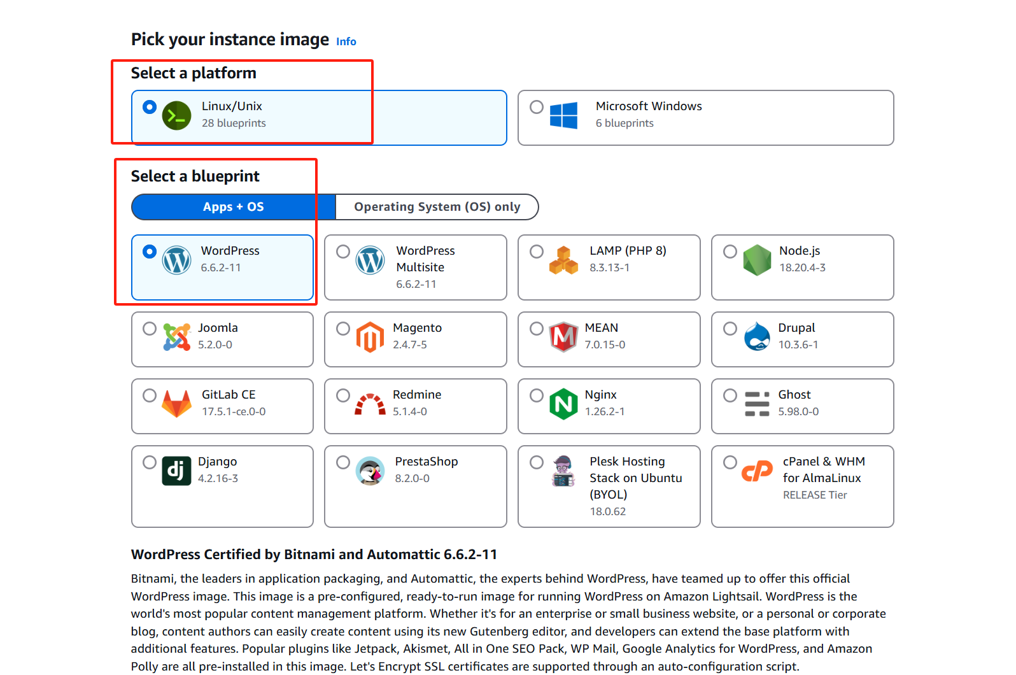
Task: Choose the Node.js blueprint radio button
Action: pyautogui.click(x=730, y=251)
